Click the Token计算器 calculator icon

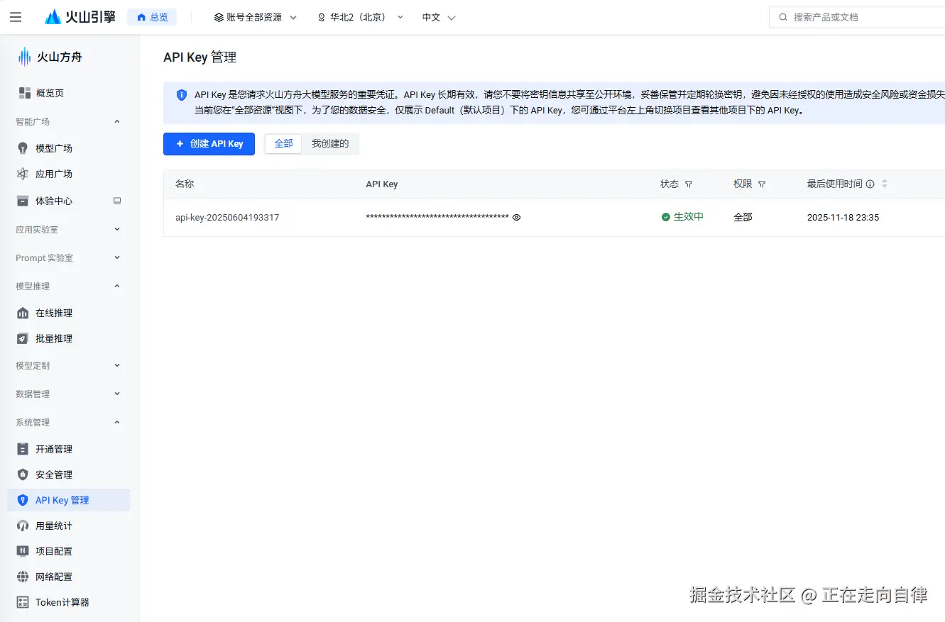point(23,602)
